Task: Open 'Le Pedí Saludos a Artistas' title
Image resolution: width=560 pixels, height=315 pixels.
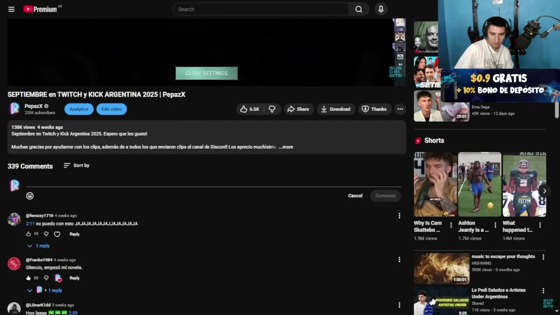Action: point(499,293)
